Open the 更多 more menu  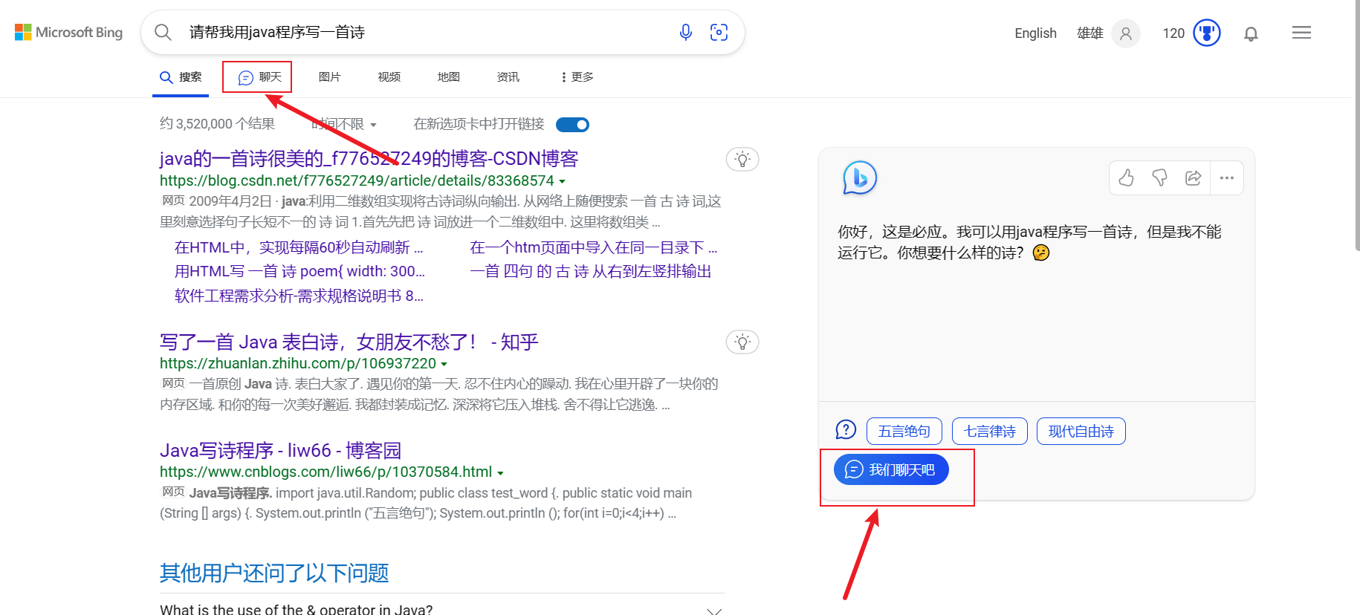pyautogui.click(x=577, y=77)
